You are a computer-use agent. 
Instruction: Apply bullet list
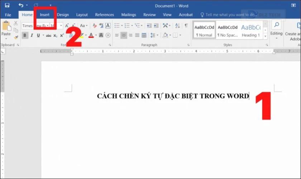click(117, 25)
